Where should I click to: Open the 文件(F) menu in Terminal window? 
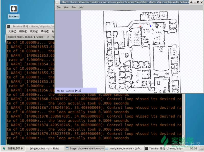tap(12, 31)
